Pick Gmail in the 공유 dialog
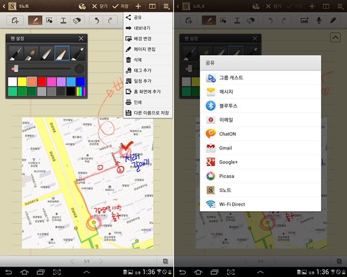 [226, 148]
